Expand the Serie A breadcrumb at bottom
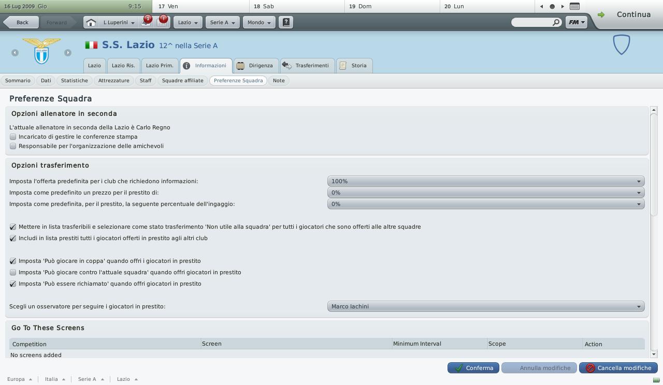 tap(91, 379)
